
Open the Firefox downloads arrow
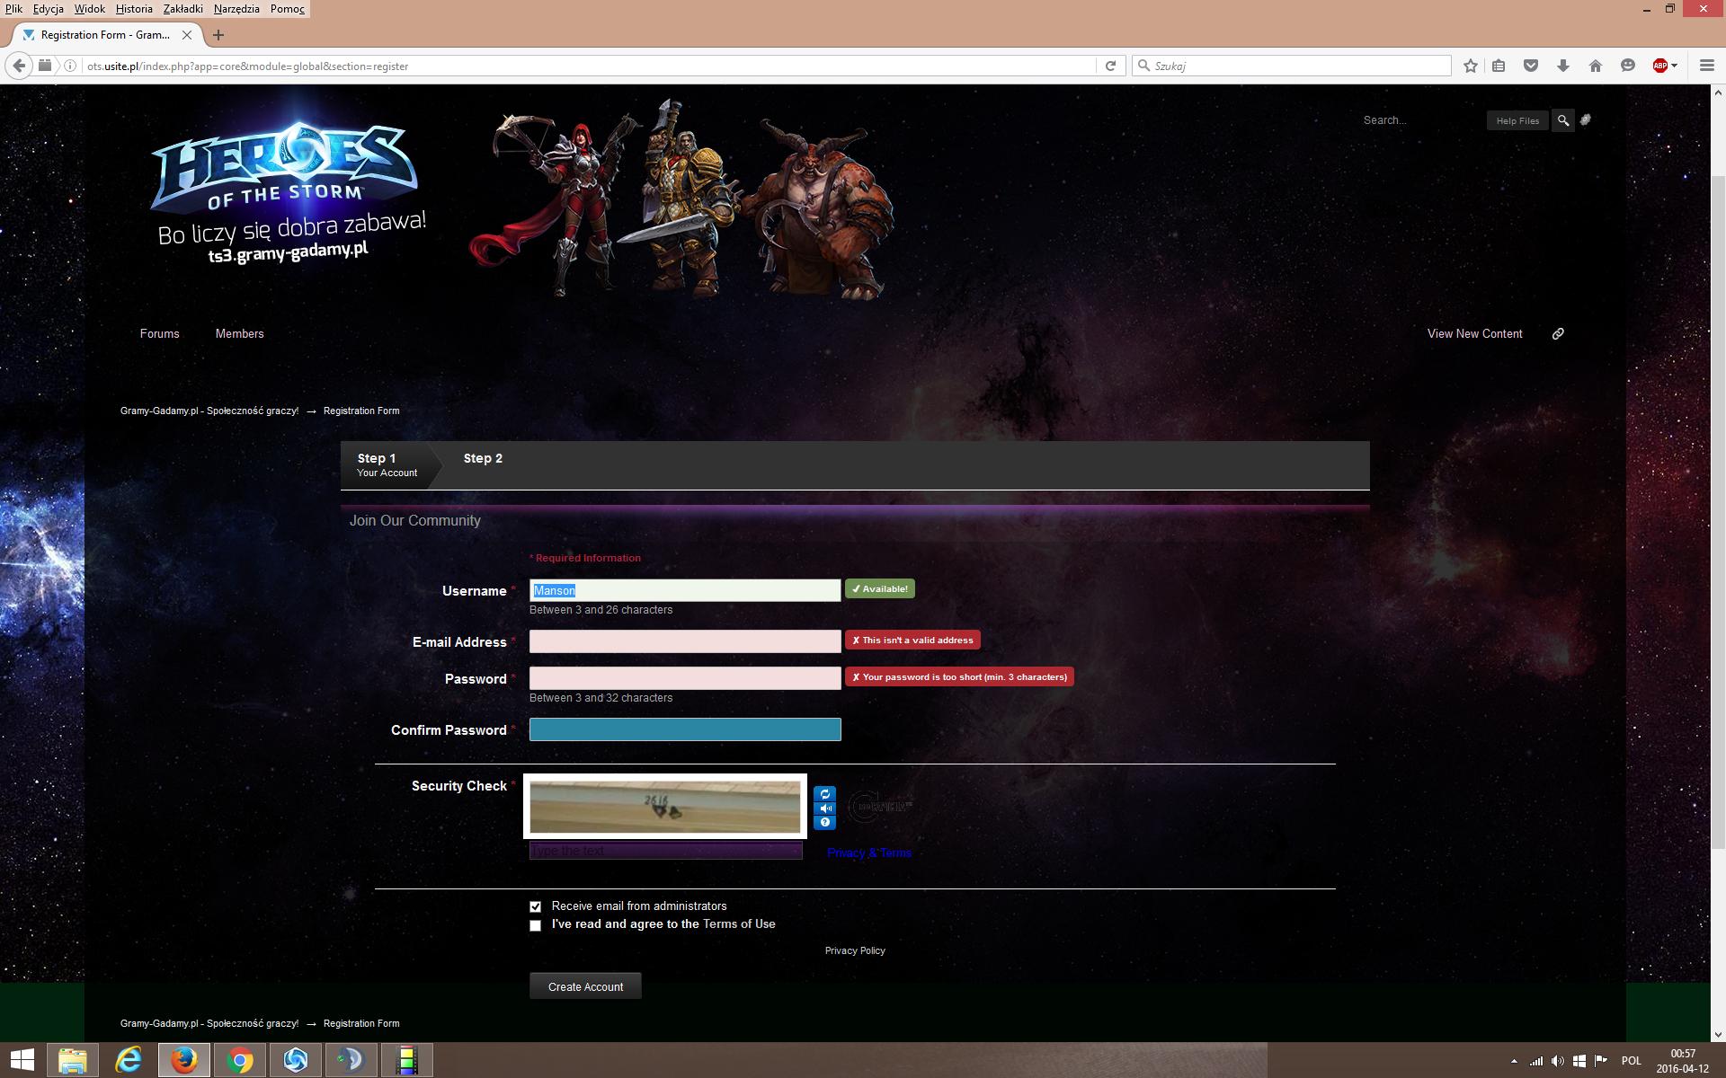tap(1563, 66)
